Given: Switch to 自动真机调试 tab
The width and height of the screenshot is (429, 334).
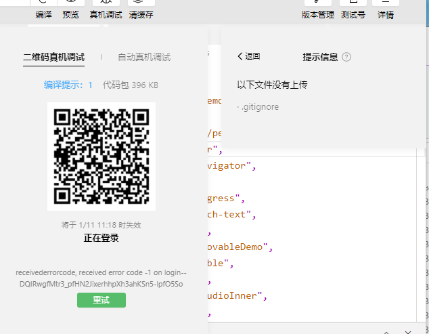Looking at the screenshot, I should tap(144, 58).
